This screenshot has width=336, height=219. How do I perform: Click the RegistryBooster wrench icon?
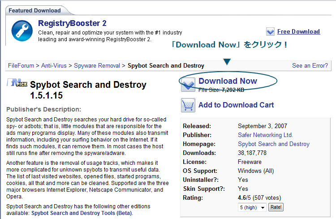click(22, 30)
